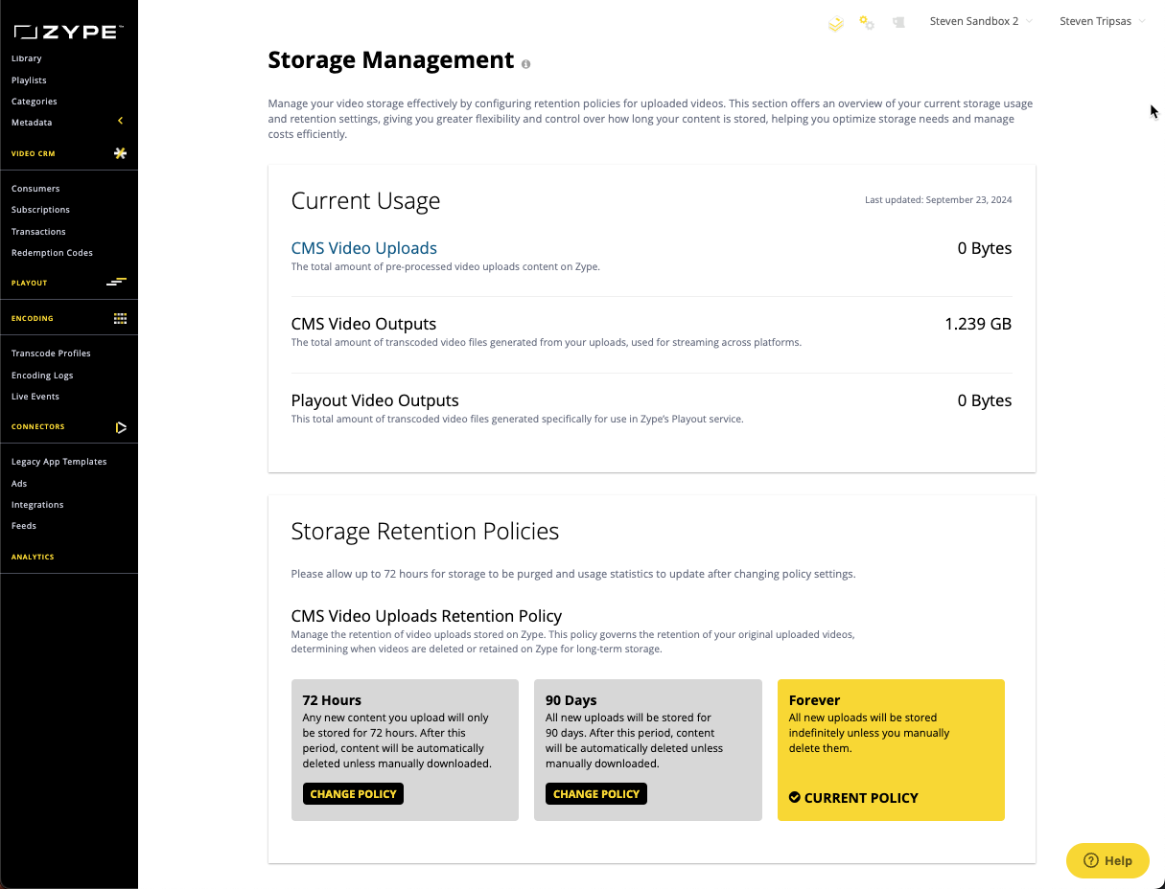Open Library in the sidebar

27,58
